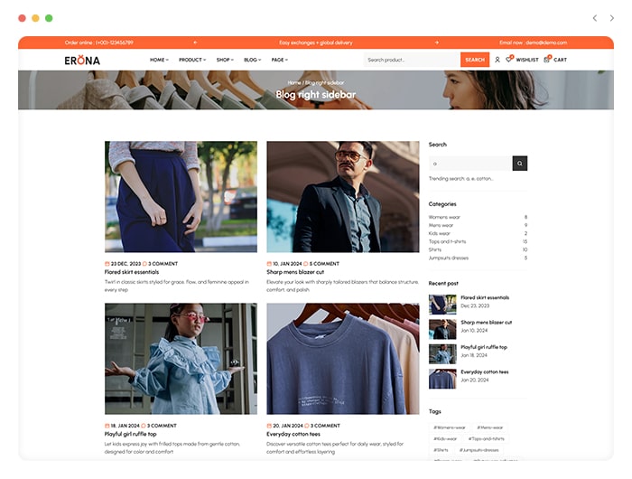
Task: Click the browser forward chevron
Action: point(609,18)
